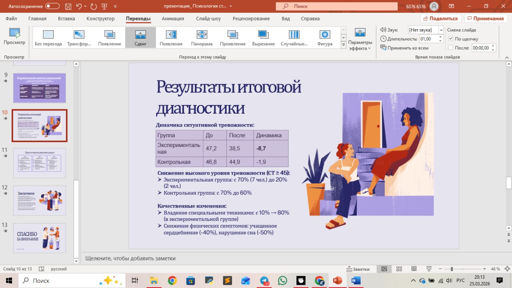512x288 pixels.
Task: Click the РУС input language indicator
Action: click(460, 280)
